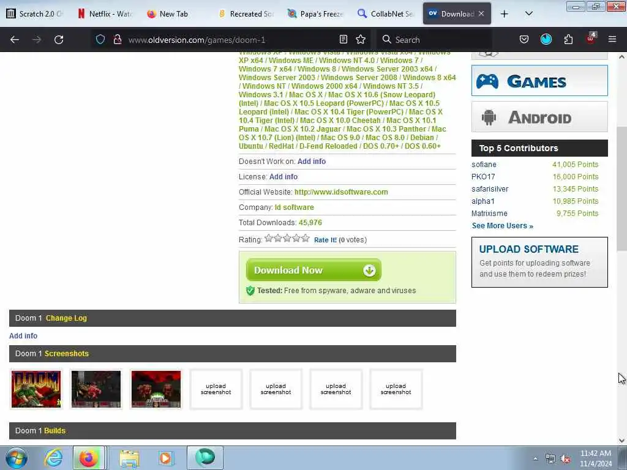The image size is (627, 470).
Task: Click the first upload screenshot placeholder
Action: [x=216, y=389]
